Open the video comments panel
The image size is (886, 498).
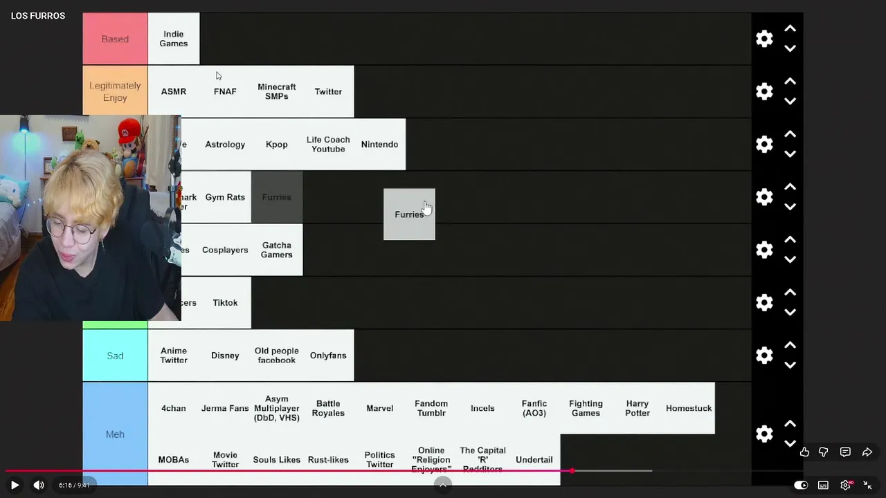pos(845,452)
